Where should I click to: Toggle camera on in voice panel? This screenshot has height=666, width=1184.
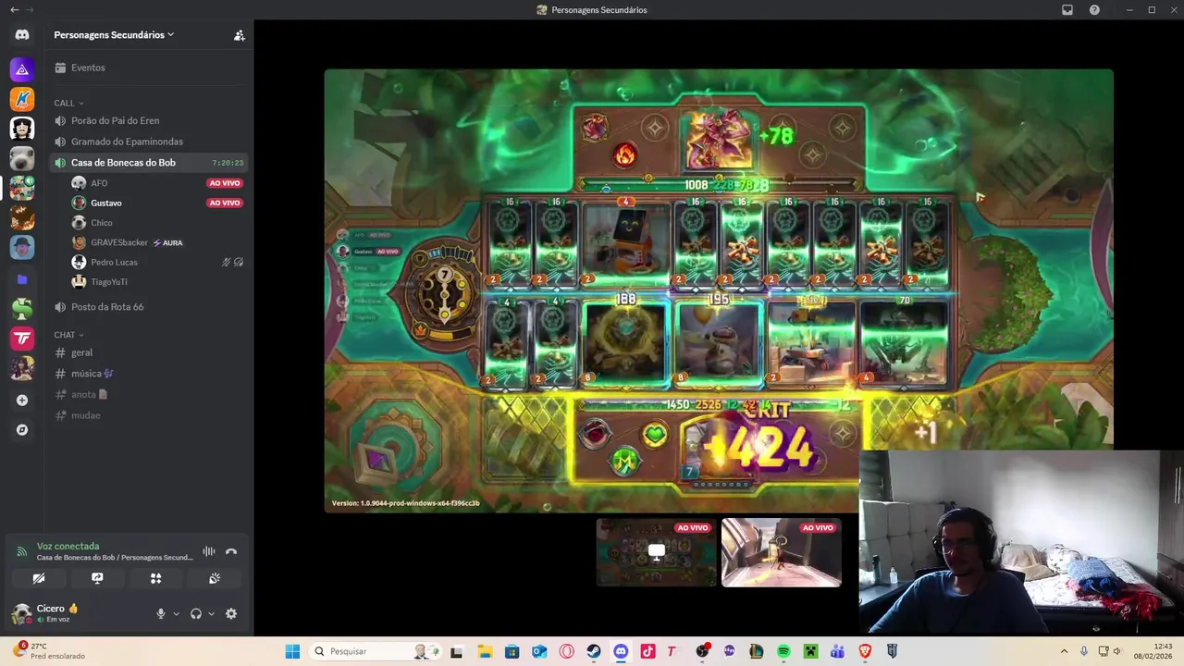point(39,578)
